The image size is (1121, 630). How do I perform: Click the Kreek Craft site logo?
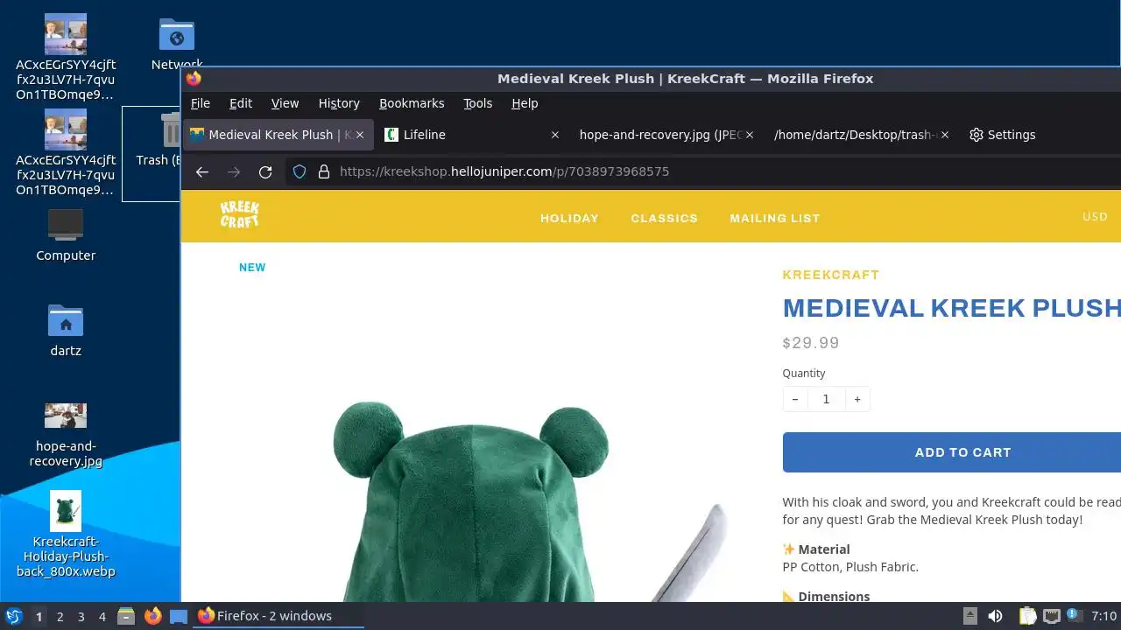point(239,214)
